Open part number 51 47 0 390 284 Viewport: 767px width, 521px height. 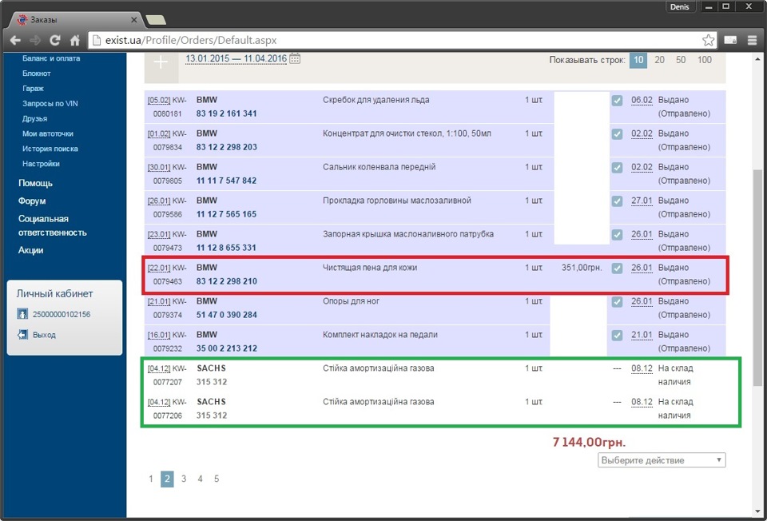(226, 315)
